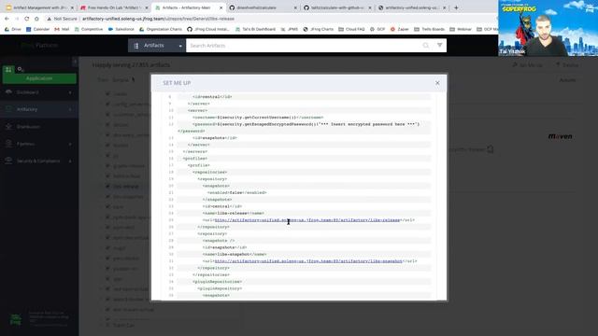Collapse the left sidebar panel
This screenshot has height=336, width=598.
[x=75, y=62]
